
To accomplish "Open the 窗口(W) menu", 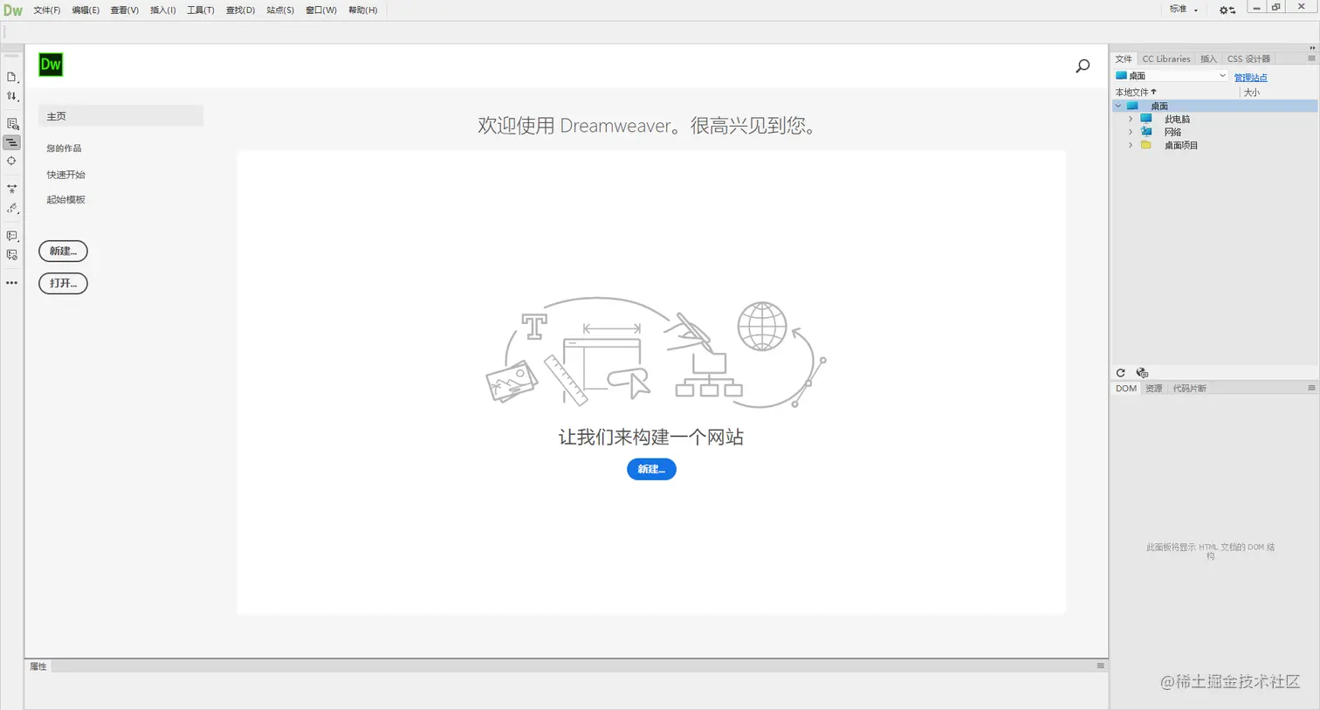I will 321,10.
